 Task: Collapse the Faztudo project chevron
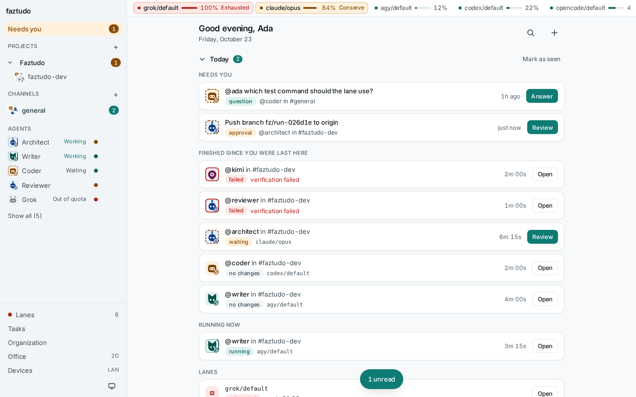(x=10, y=63)
